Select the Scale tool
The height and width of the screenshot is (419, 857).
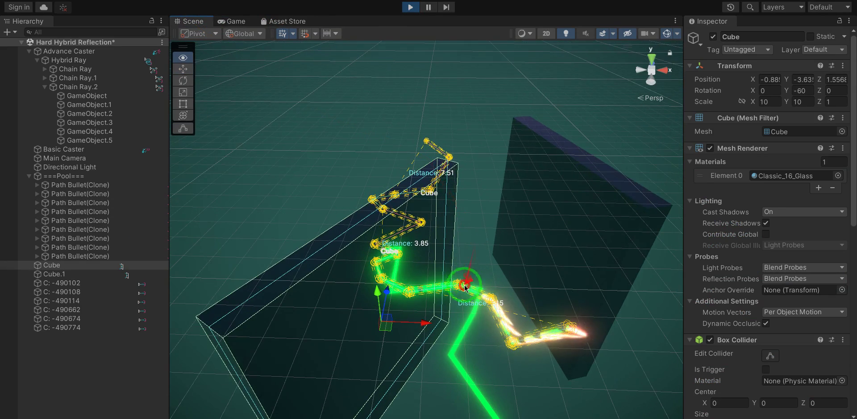183,92
